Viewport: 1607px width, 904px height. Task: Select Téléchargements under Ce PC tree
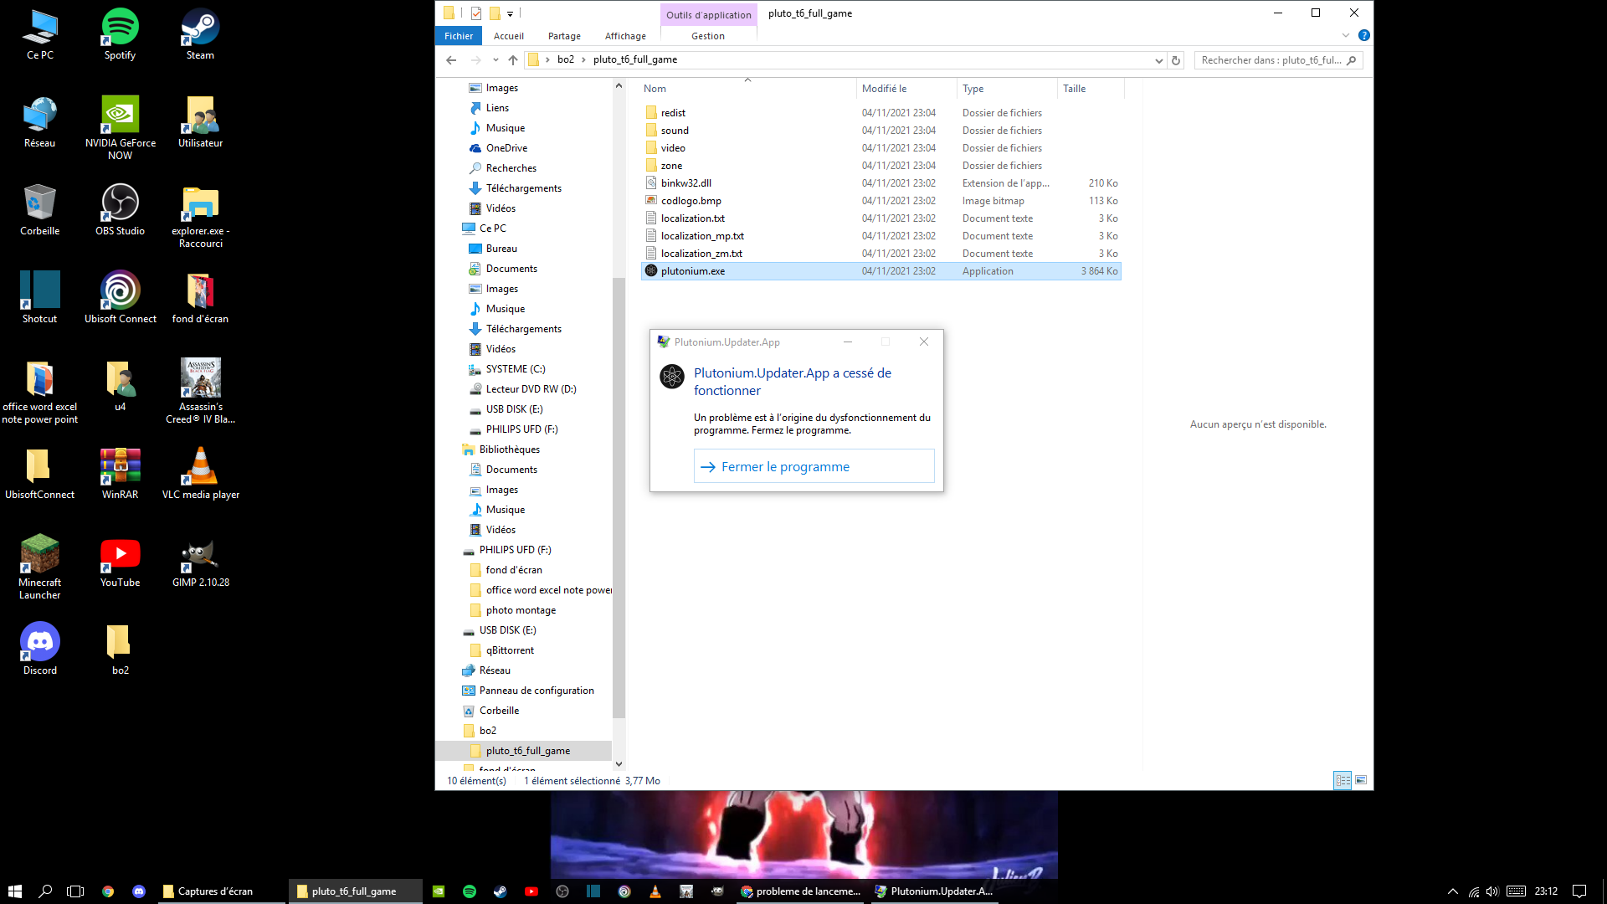point(523,329)
